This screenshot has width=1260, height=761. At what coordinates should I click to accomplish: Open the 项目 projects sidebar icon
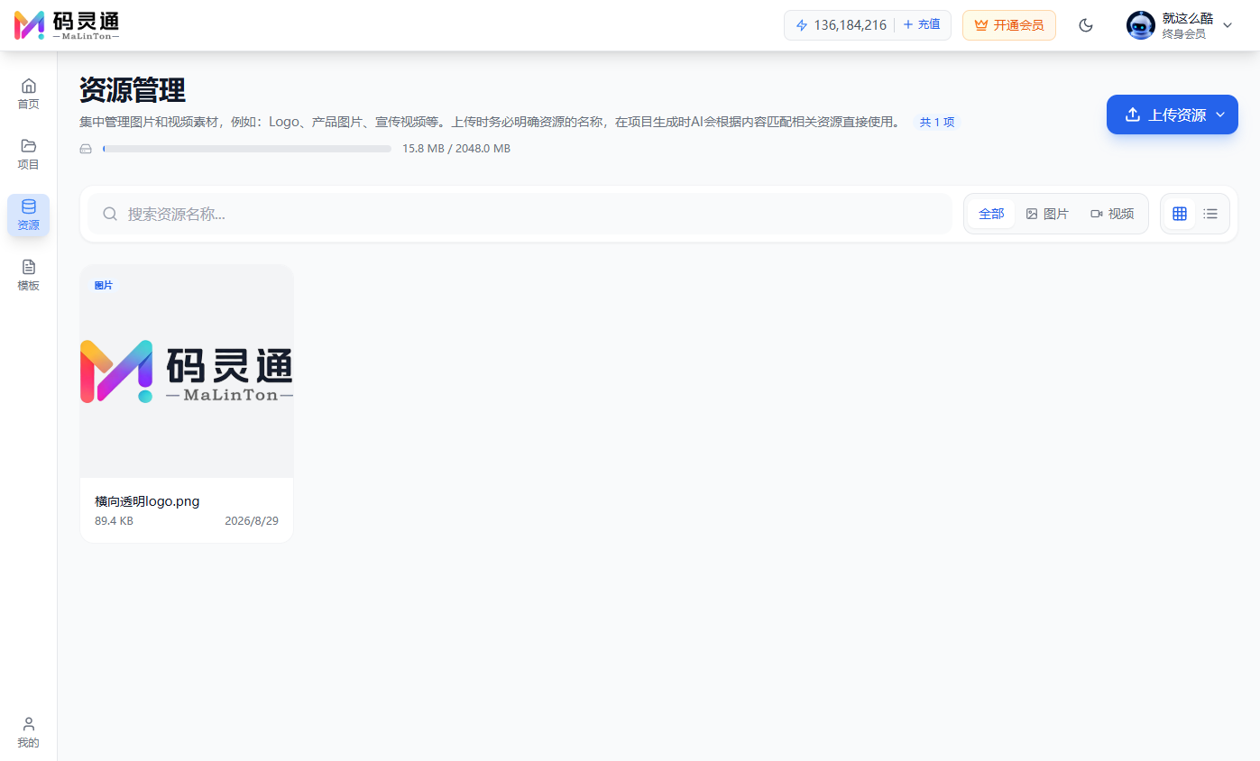pos(29,154)
